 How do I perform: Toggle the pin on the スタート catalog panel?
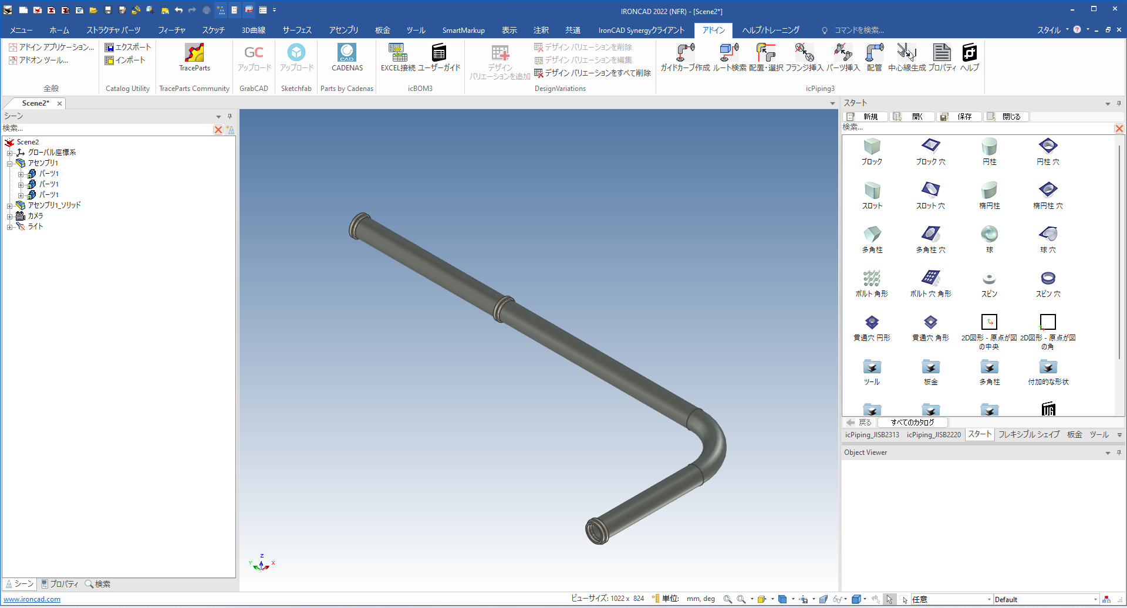[1119, 103]
